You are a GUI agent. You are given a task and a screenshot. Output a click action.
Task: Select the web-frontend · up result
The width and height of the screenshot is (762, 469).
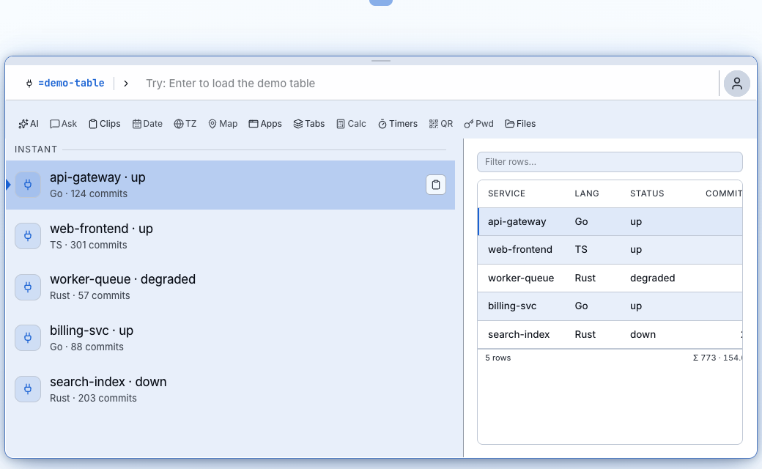(230, 236)
